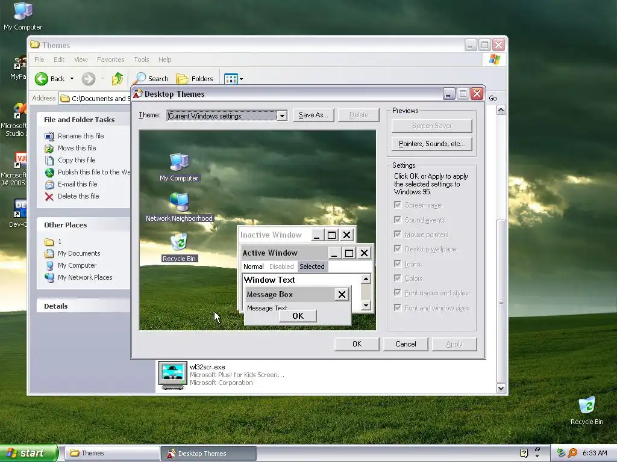Open the Back button history dropdown arrow
The height and width of the screenshot is (462, 617).
click(72, 79)
